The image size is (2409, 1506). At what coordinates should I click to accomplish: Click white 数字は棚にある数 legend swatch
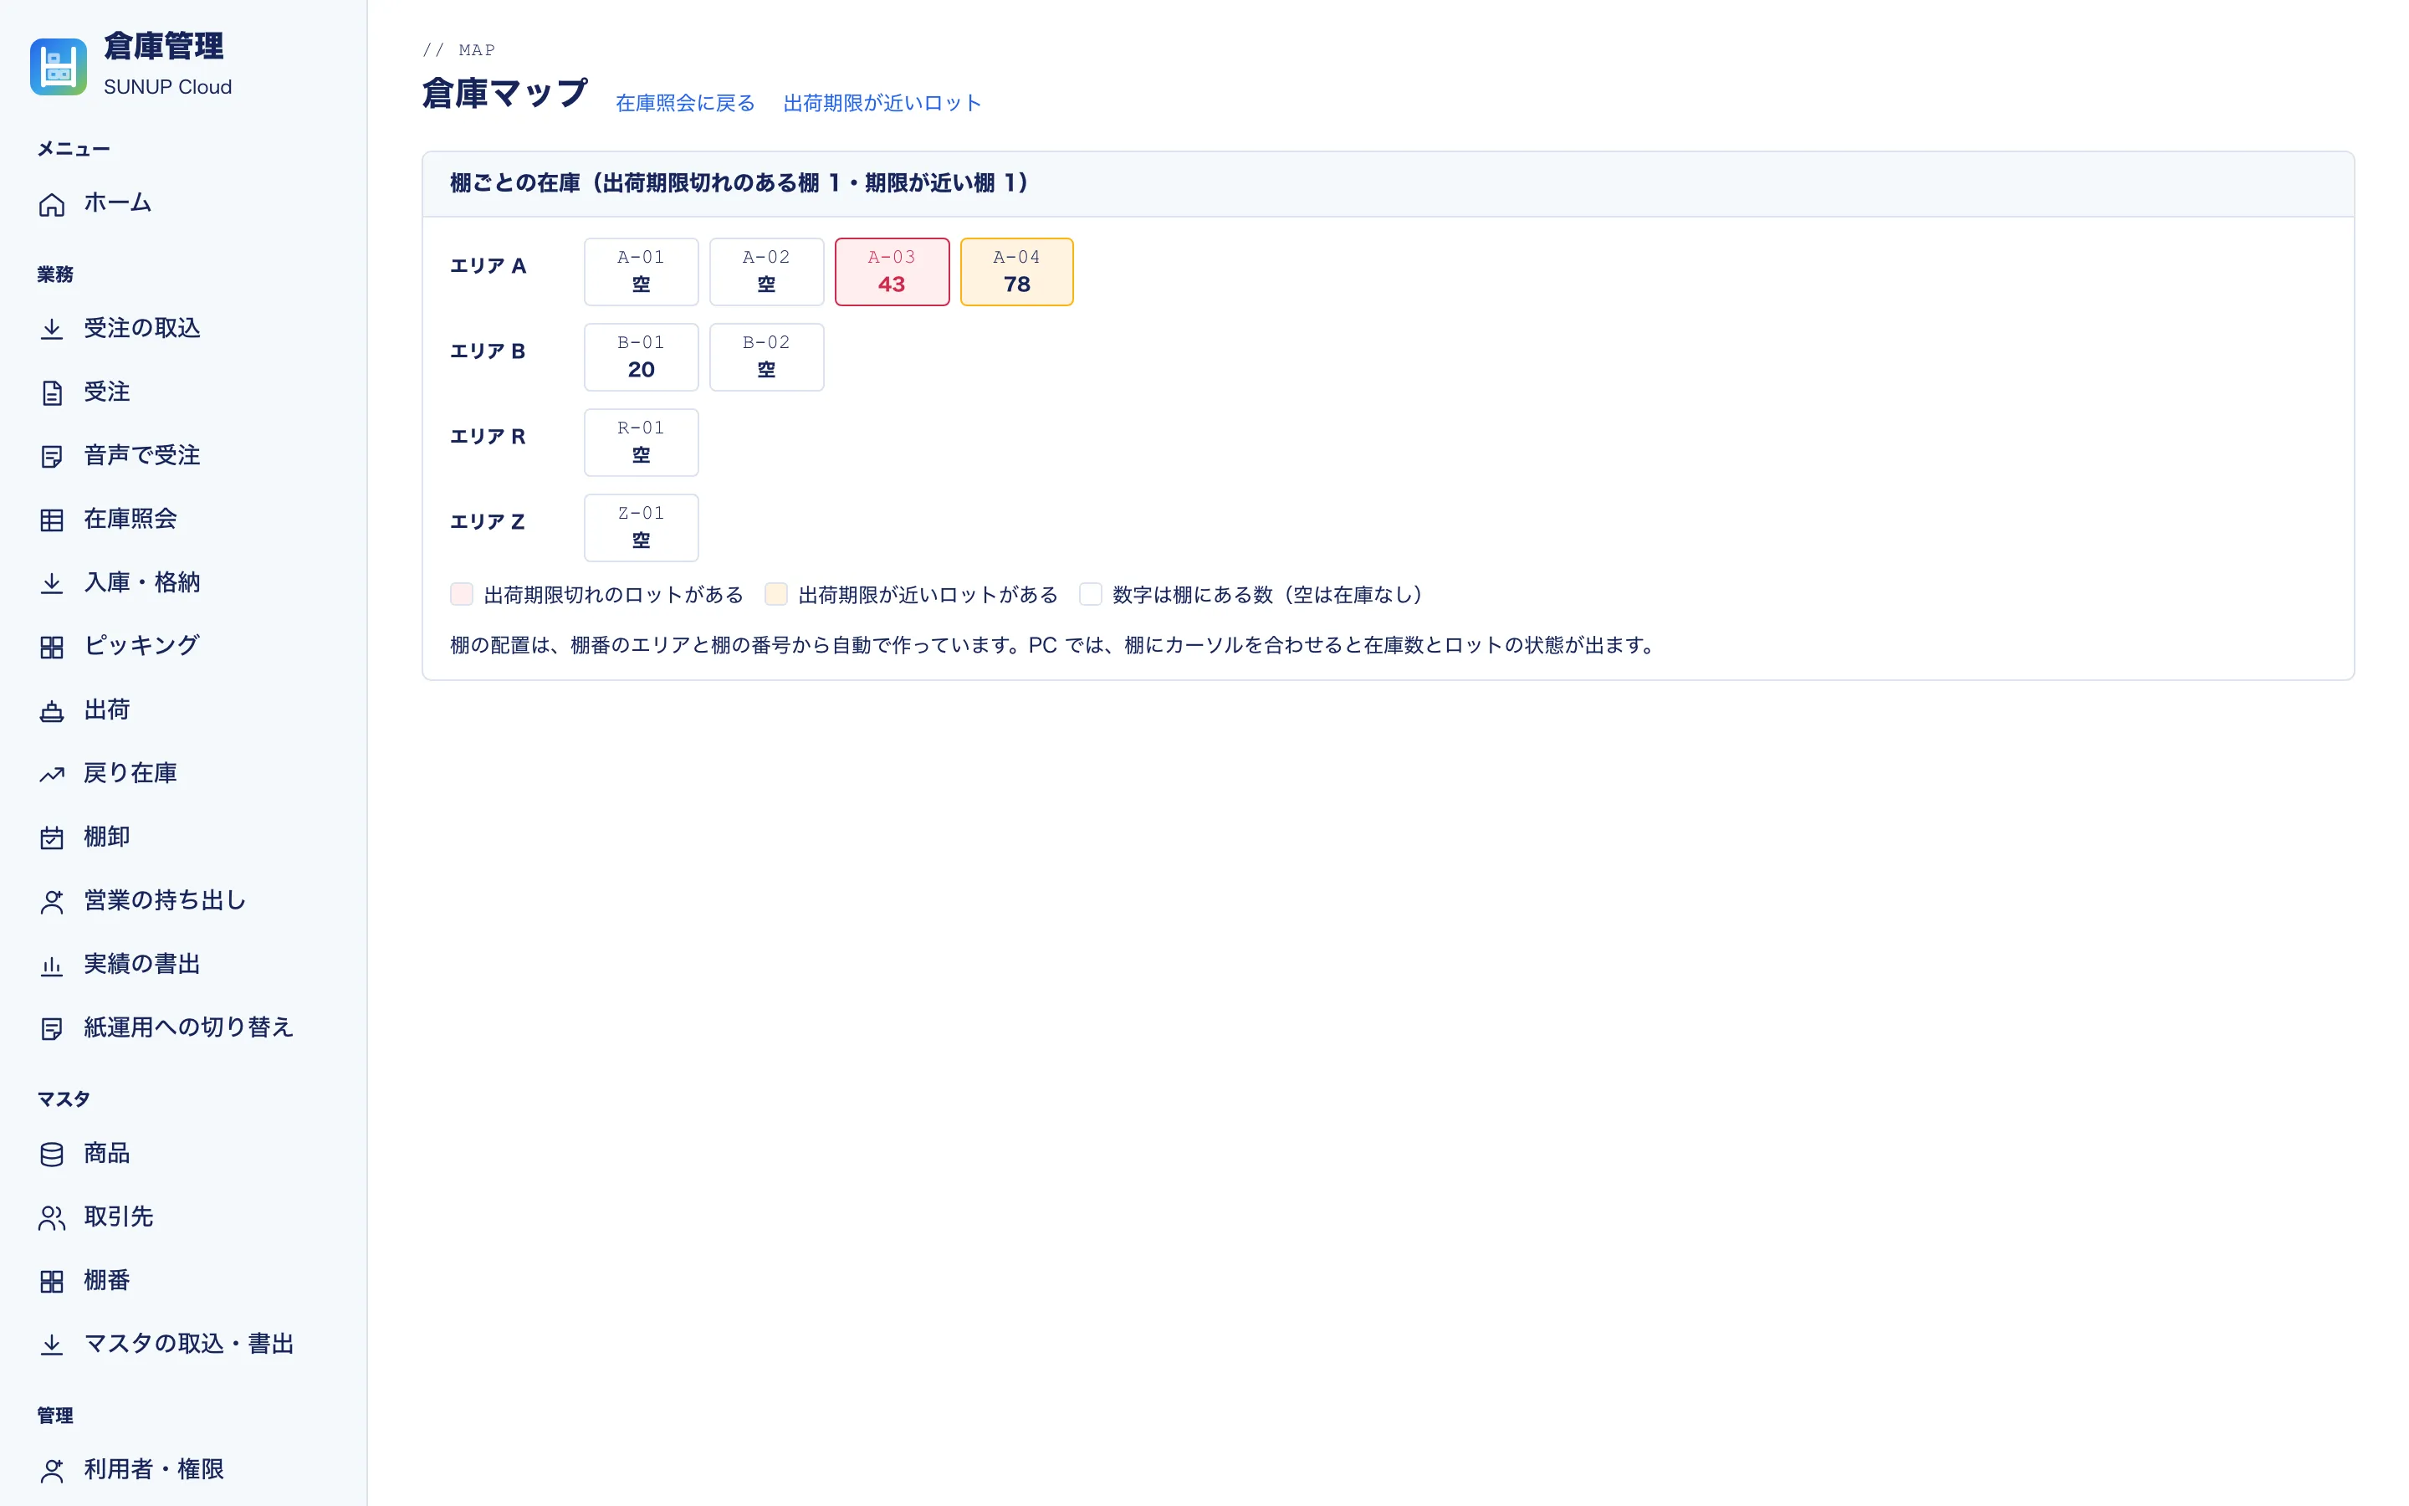(x=1091, y=595)
